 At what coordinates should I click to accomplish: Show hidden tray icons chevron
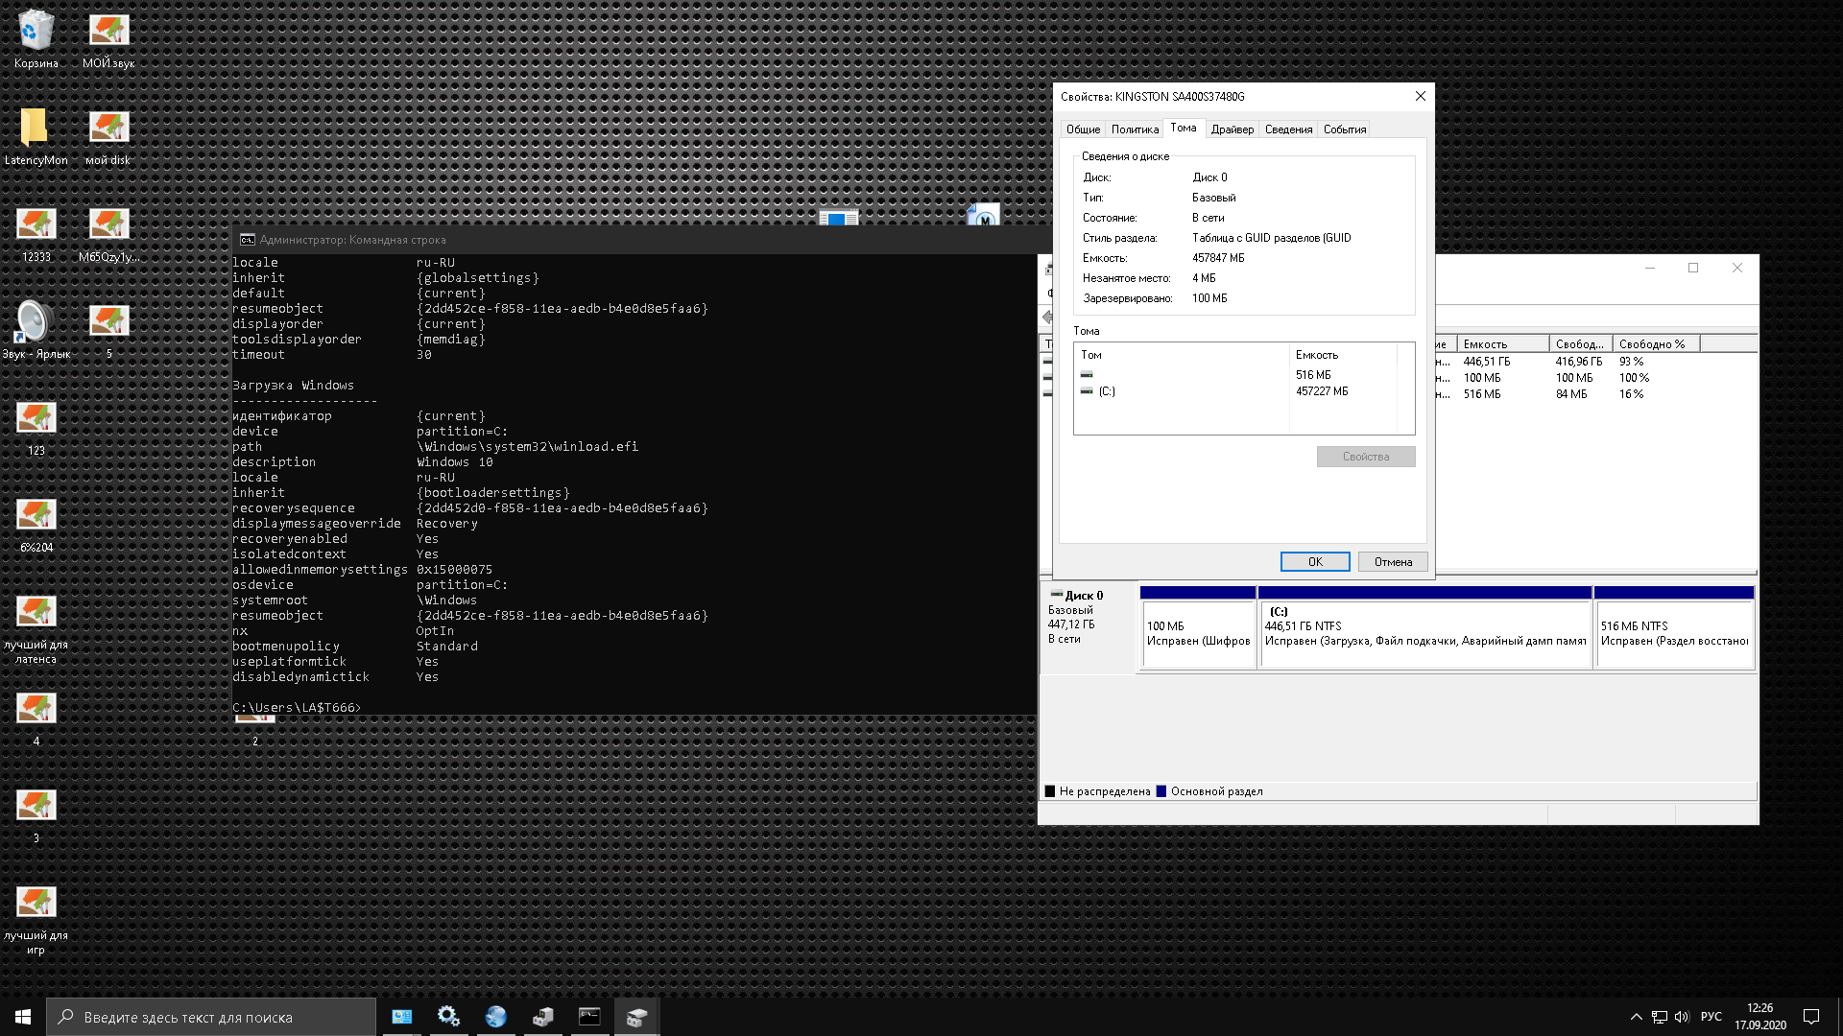point(1636,1017)
